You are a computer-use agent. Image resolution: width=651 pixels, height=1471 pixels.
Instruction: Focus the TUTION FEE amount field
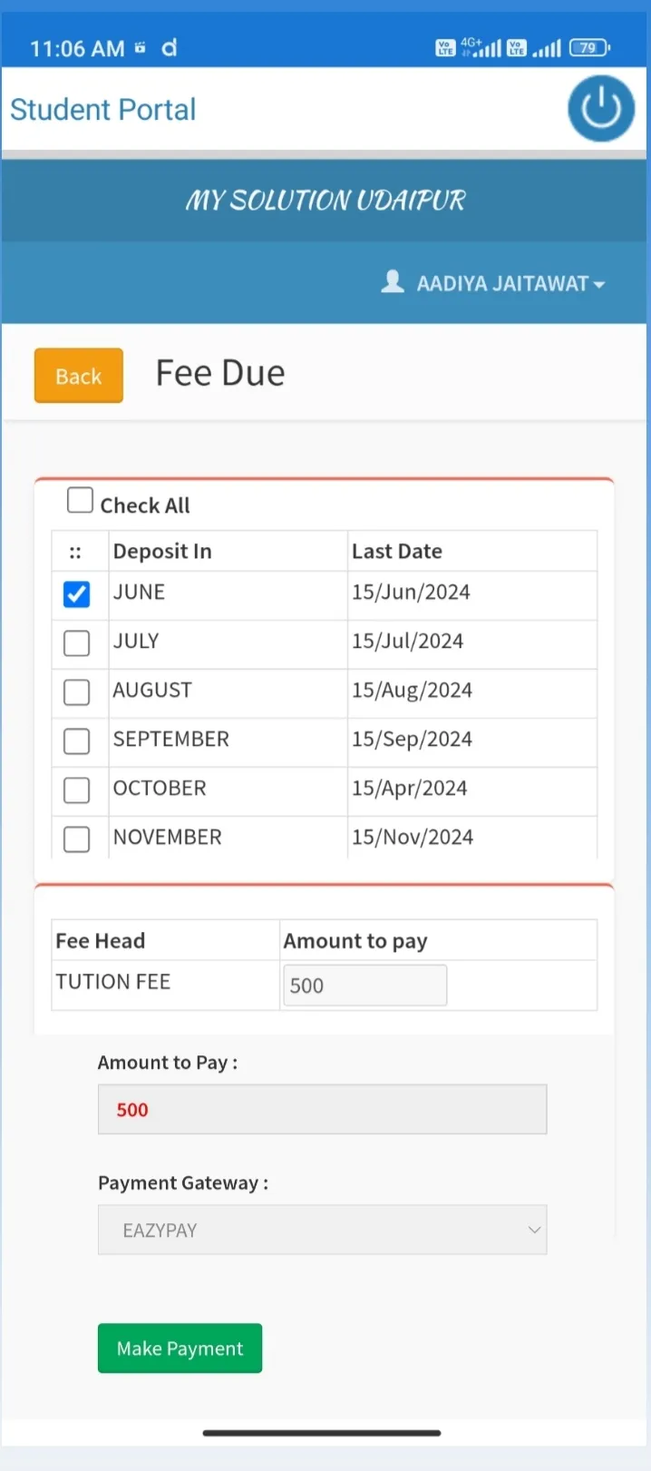[x=364, y=986]
